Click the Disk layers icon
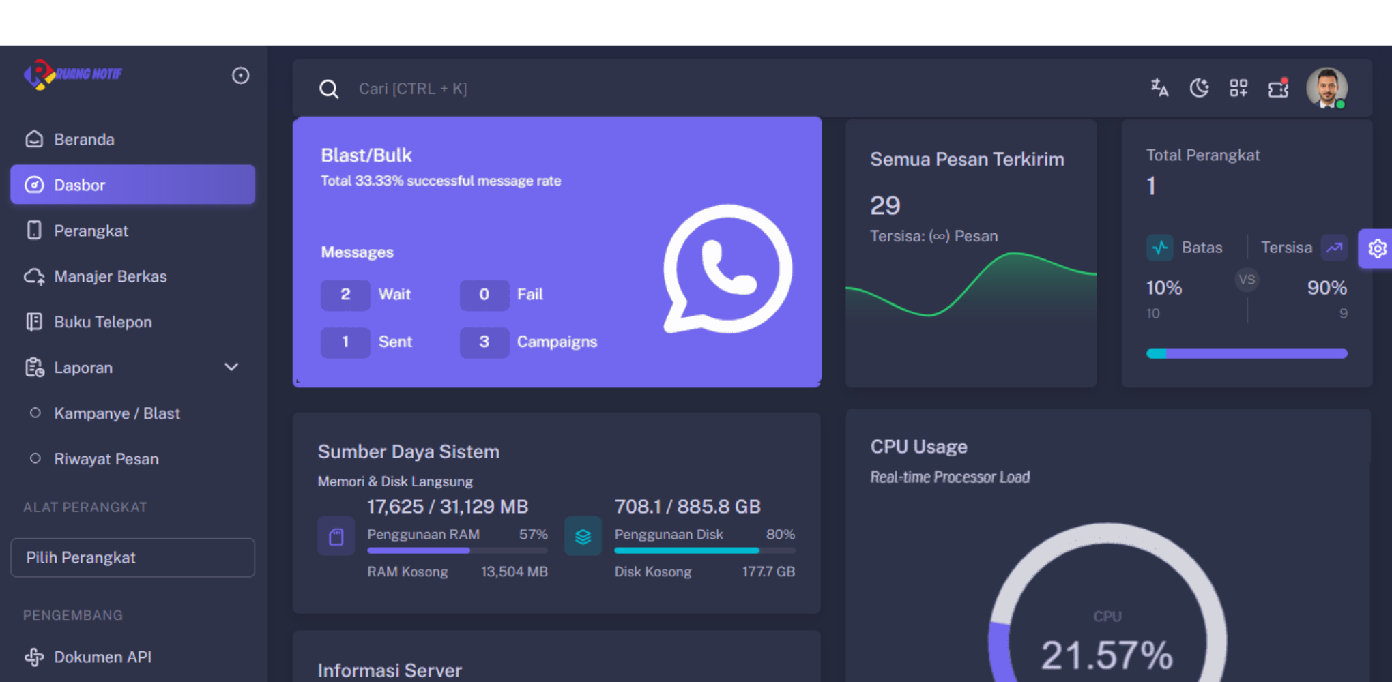 point(583,536)
